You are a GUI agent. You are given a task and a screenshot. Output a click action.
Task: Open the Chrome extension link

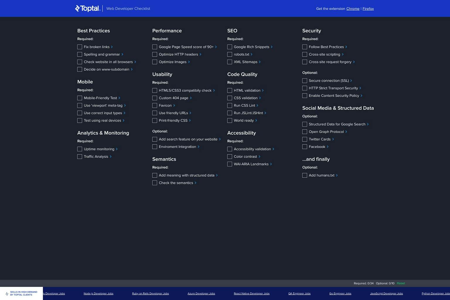pyautogui.click(x=353, y=8)
